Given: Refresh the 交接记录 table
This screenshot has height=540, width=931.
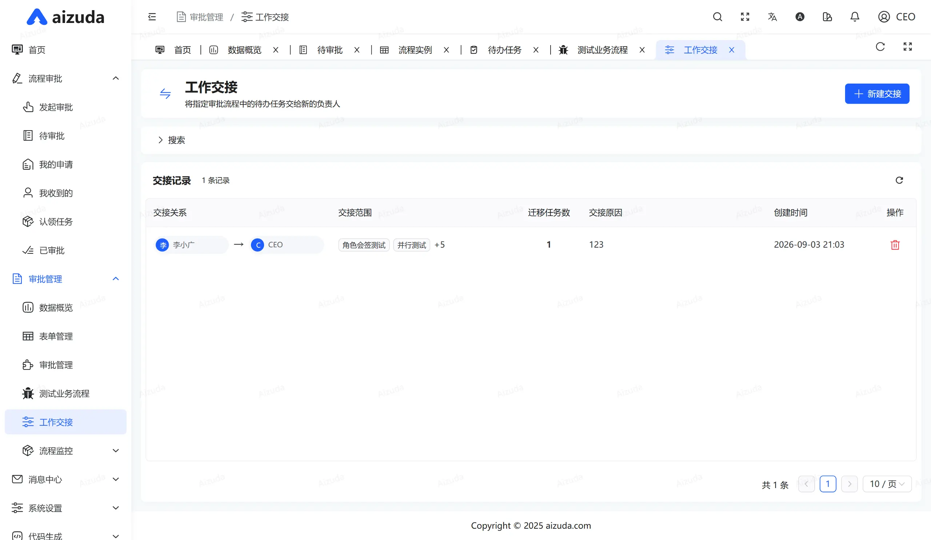Looking at the screenshot, I should [899, 180].
